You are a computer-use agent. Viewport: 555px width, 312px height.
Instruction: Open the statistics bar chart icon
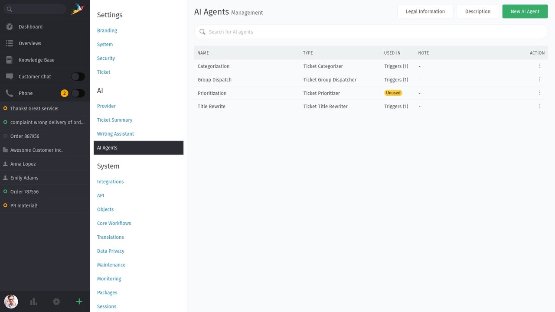[x=33, y=302]
